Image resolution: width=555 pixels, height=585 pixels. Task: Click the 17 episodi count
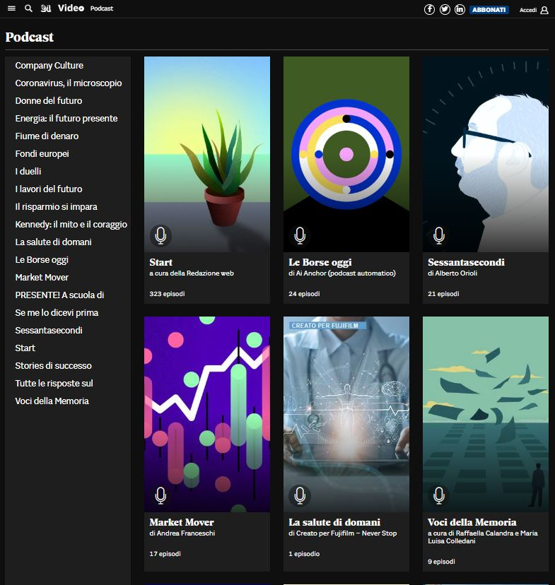click(165, 554)
